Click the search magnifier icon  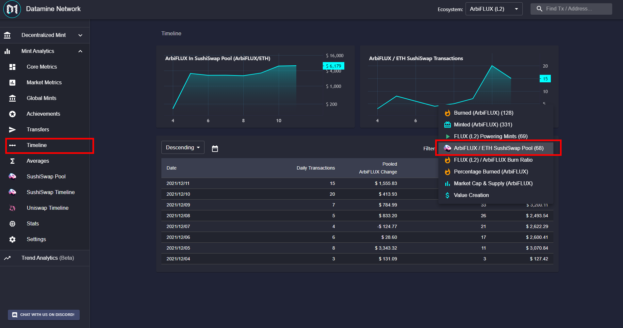(539, 9)
